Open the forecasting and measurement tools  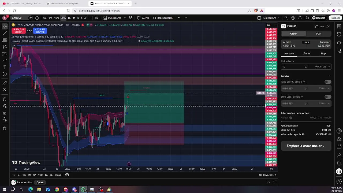click(x=5, y=54)
